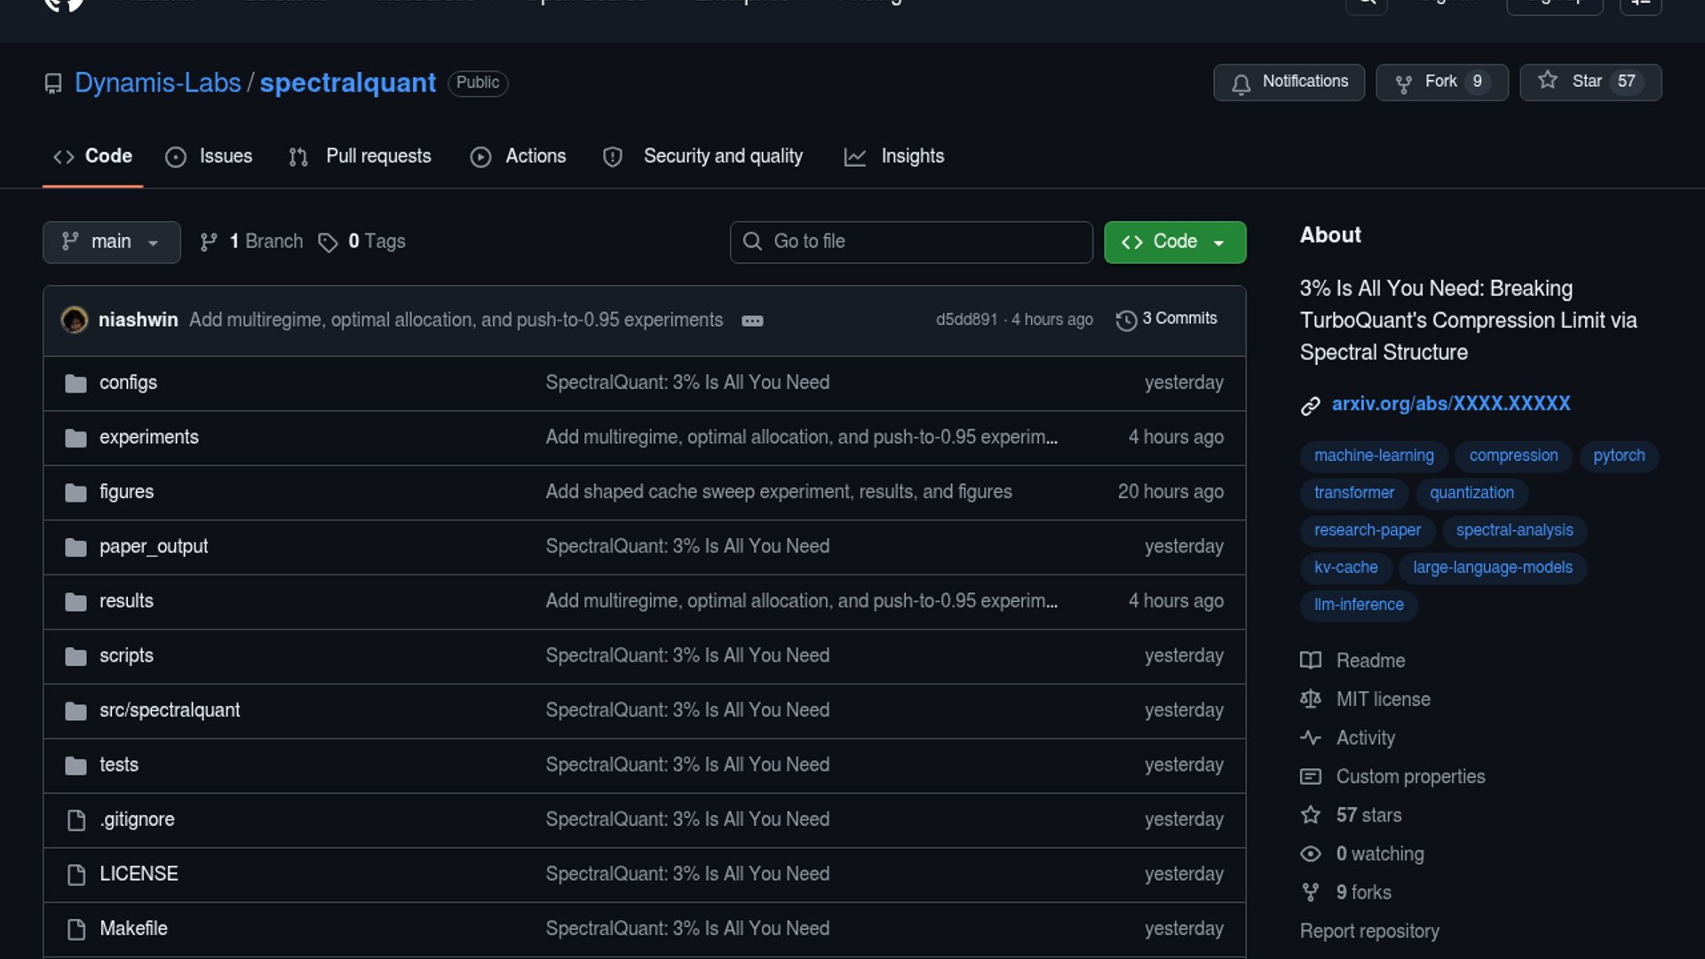Select the kv-cache topic tag
Image resolution: width=1705 pixels, height=959 pixels.
coord(1345,567)
